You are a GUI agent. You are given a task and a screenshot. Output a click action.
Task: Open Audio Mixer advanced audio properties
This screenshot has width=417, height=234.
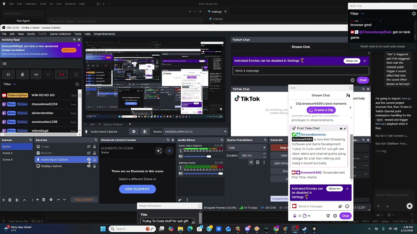coord(180,200)
